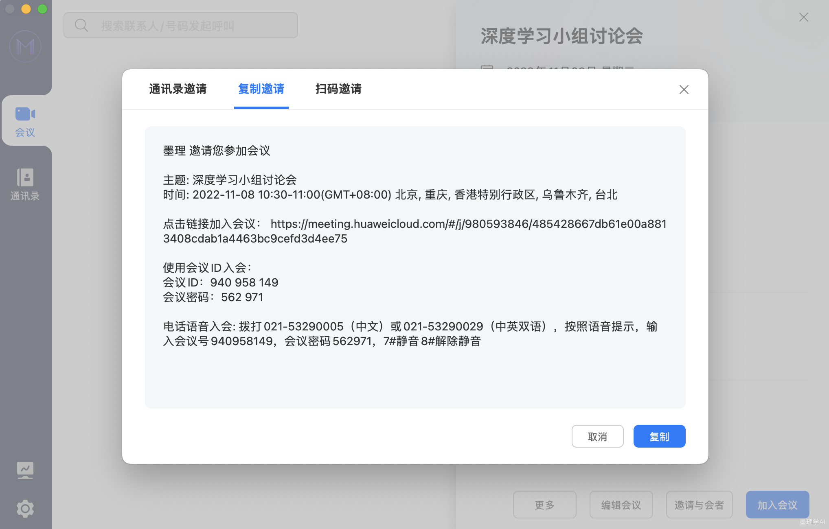This screenshot has height=529, width=829.
Task: Open the settings gear icon
Action: [x=25, y=508]
